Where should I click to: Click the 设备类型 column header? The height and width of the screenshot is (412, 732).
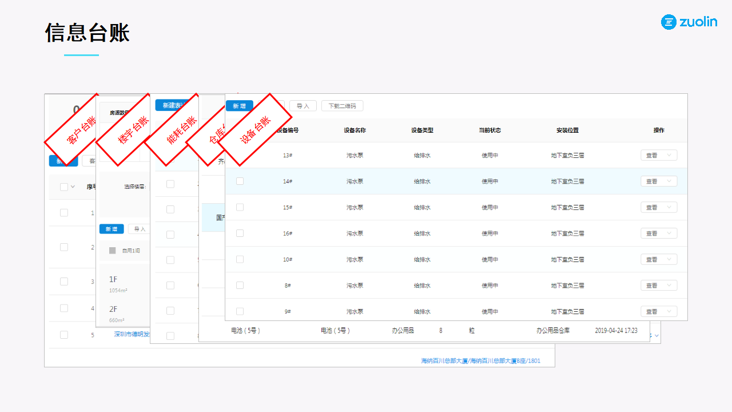coord(422,130)
